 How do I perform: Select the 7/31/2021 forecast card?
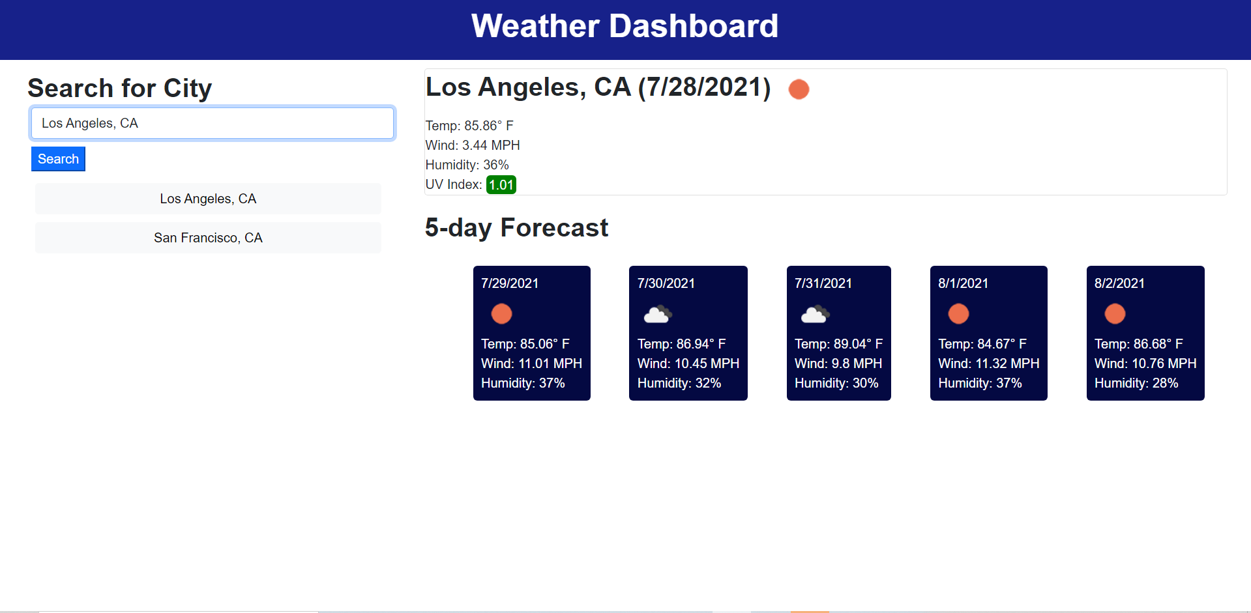[838, 333]
